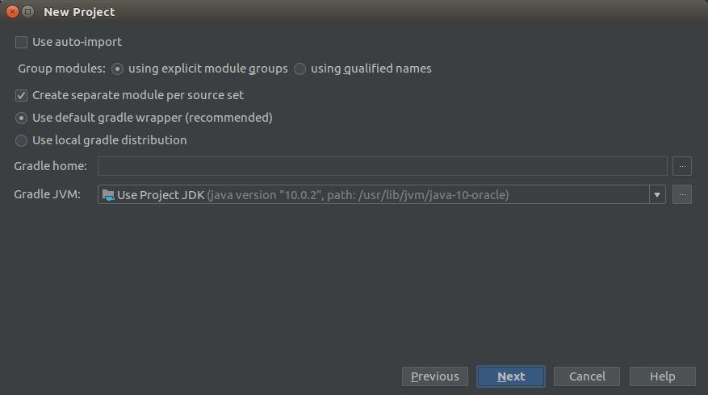Click the Gradle JVM browse ellipsis button
708x395 pixels.
click(682, 194)
